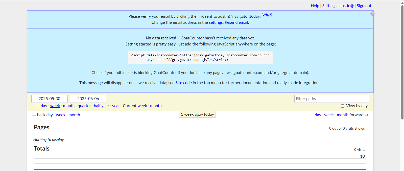Click the Resend email link
Screen dimensions: 404x171
tap(236, 22)
